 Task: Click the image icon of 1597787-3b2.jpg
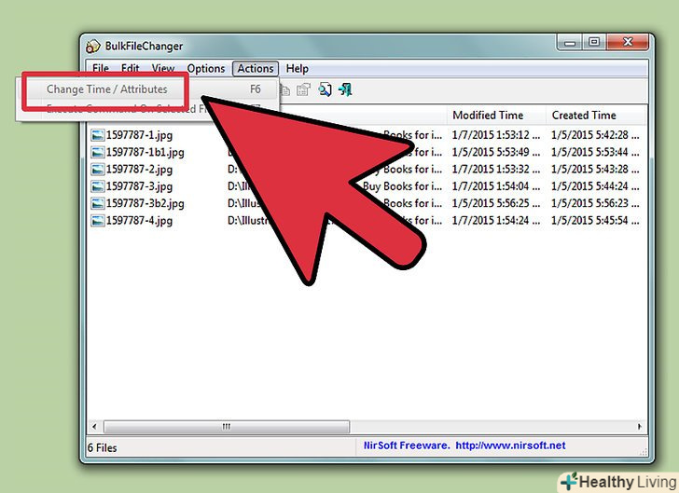point(97,203)
